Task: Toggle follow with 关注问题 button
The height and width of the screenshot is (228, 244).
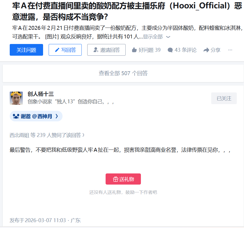Action: pos(26,50)
